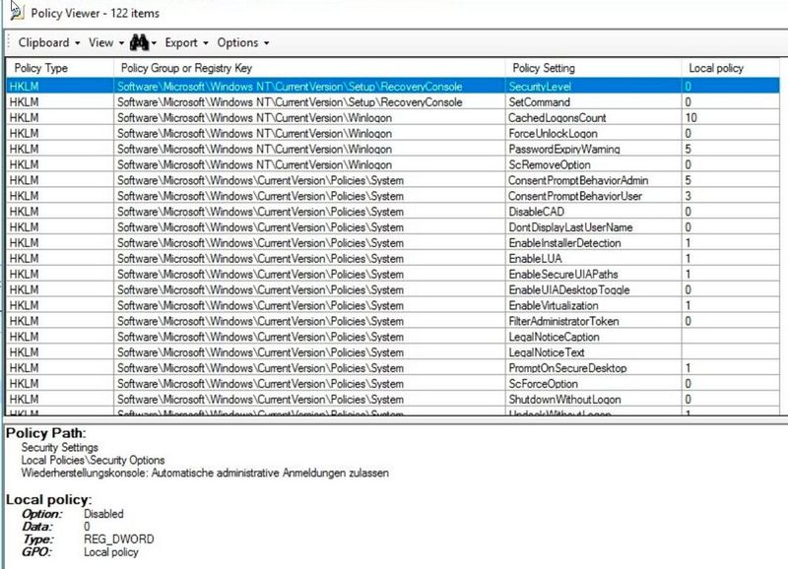788x569 pixels.
Task: Select the ForceUnlockLogon policy row
Action: point(295,133)
